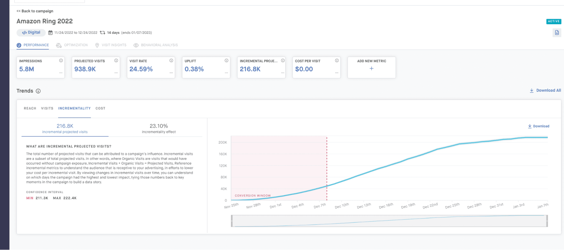Open options menu on Uplift card
564x250 pixels.
[x=226, y=73]
